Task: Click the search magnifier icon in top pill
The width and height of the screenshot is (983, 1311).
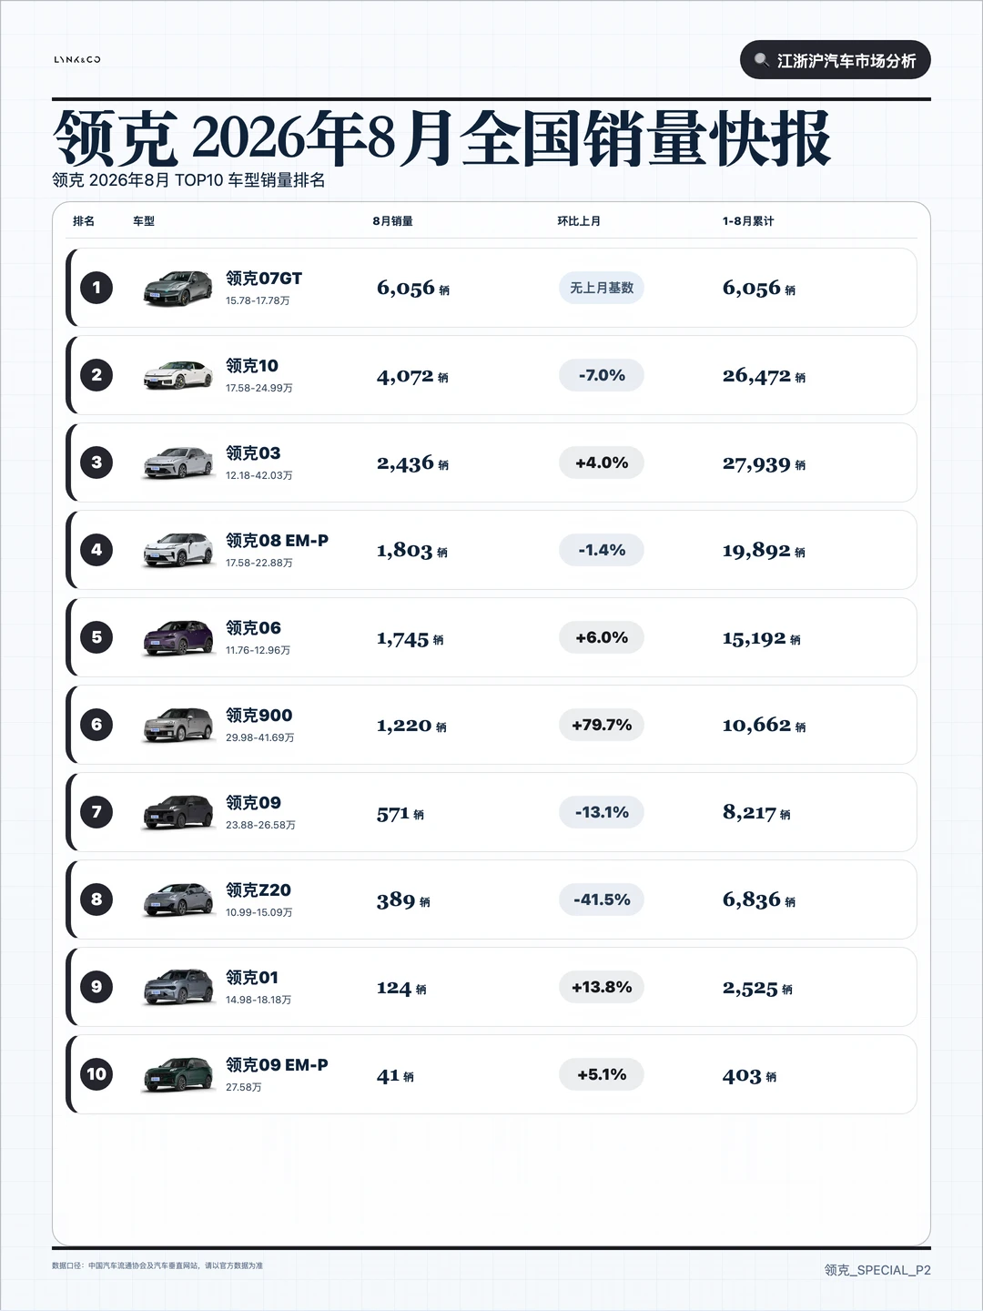Action: pyautogui.click(x=761, y=60)
